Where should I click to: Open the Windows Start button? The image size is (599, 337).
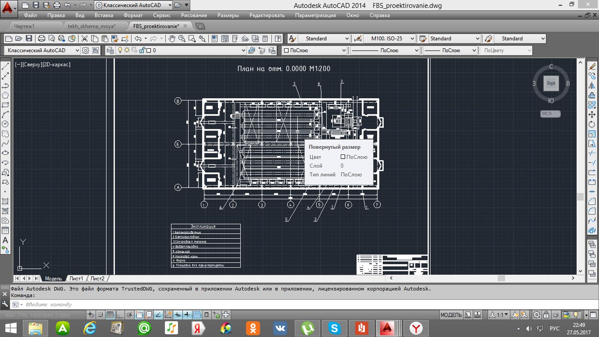10,328
